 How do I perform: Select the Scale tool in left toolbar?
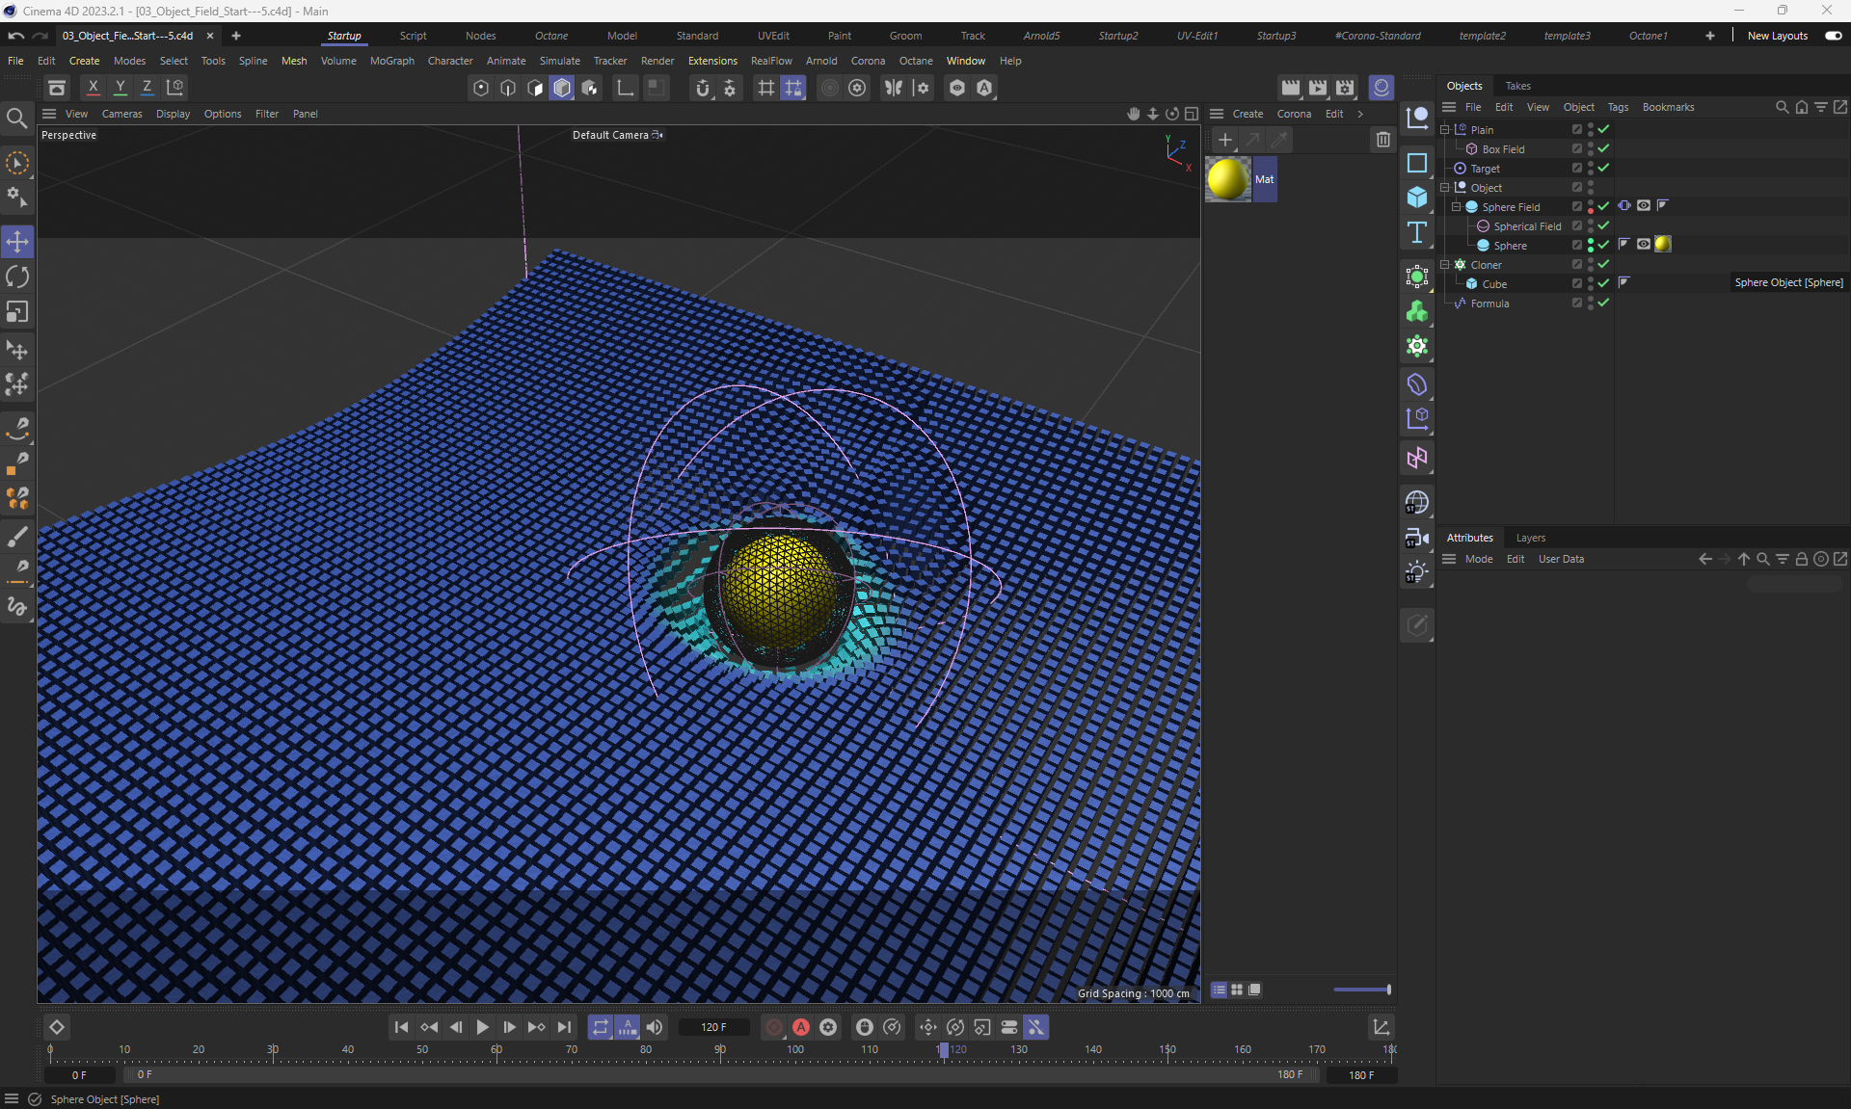click(17, 312)
